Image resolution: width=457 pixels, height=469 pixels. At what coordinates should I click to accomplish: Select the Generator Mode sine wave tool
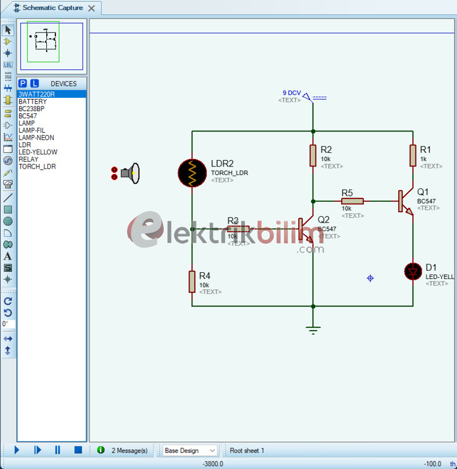7,161
